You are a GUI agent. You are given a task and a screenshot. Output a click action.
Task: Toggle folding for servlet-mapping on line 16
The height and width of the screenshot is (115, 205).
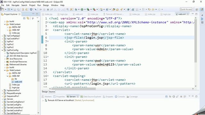[48, 76]
